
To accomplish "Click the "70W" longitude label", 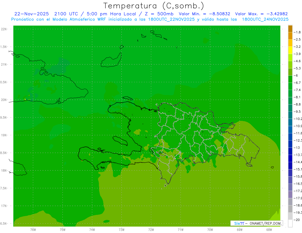I will point(210,229).
